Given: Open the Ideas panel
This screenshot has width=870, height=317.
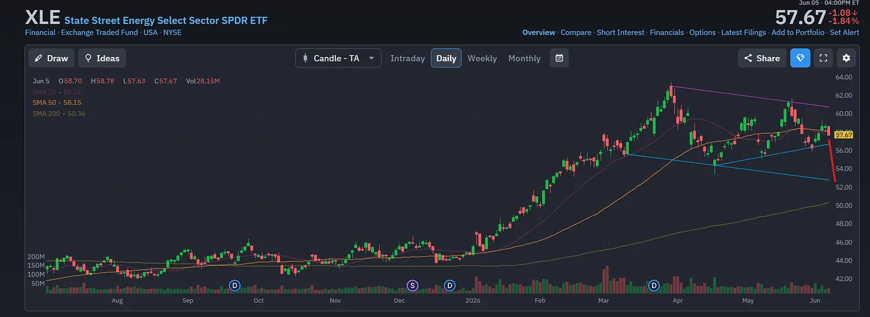Looking at the screenshot, I should [x=102, y=58].
